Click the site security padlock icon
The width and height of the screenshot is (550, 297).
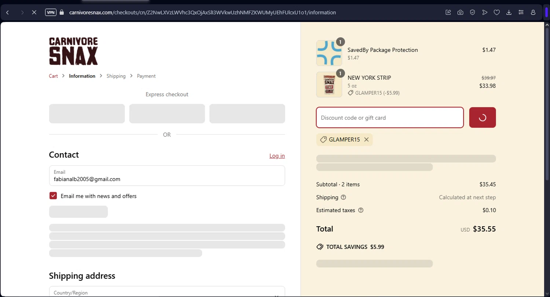(x=62, y=12)
